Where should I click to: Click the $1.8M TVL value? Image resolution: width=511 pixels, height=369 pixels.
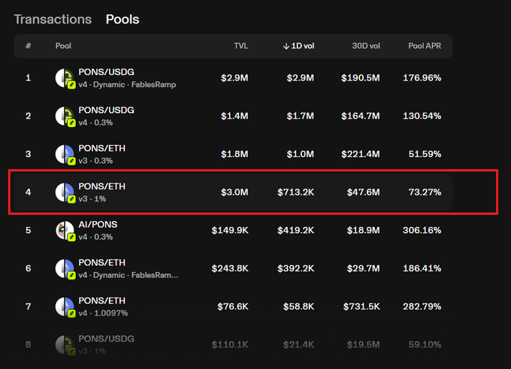point(234,154)
